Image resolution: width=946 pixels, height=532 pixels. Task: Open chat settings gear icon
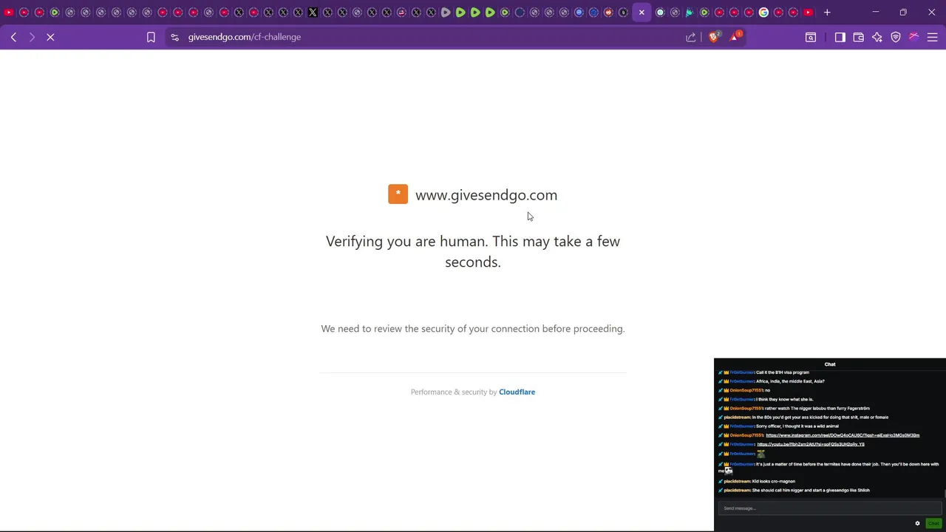pos(917,523)
